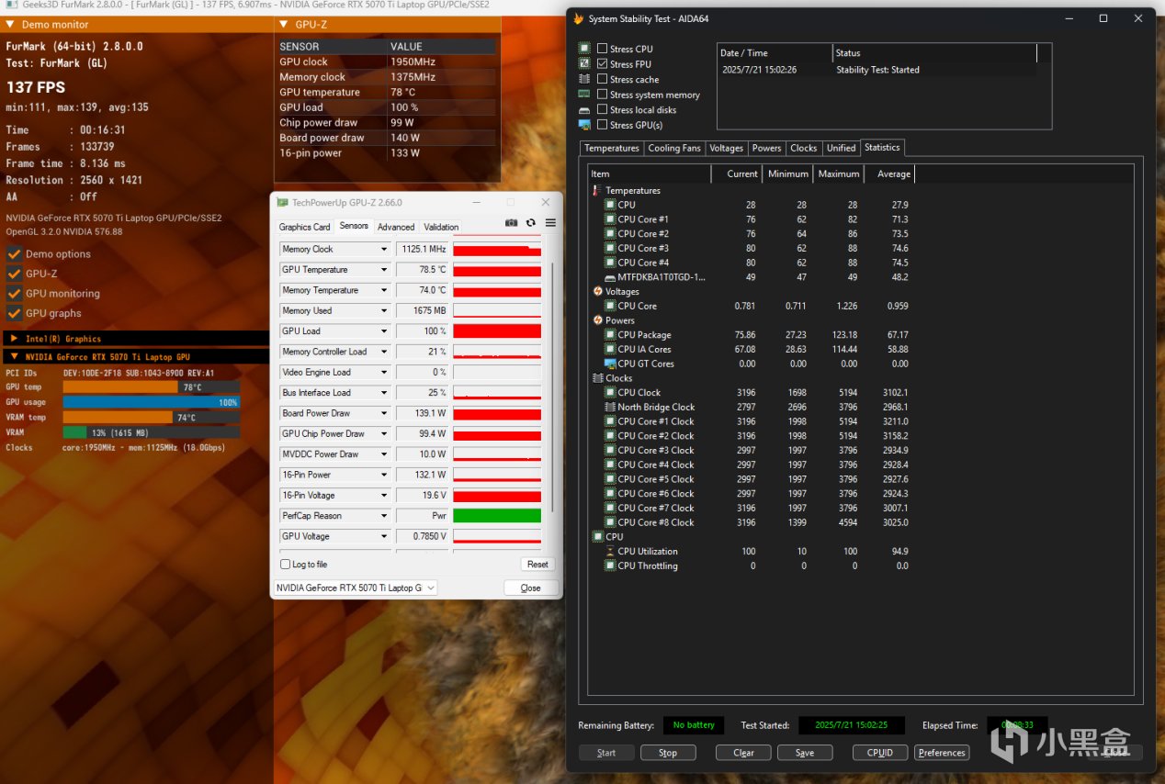The height and width of the screenshot is (784, 1165).
Task: Click the Powers group icon
Action: [597, 320]
